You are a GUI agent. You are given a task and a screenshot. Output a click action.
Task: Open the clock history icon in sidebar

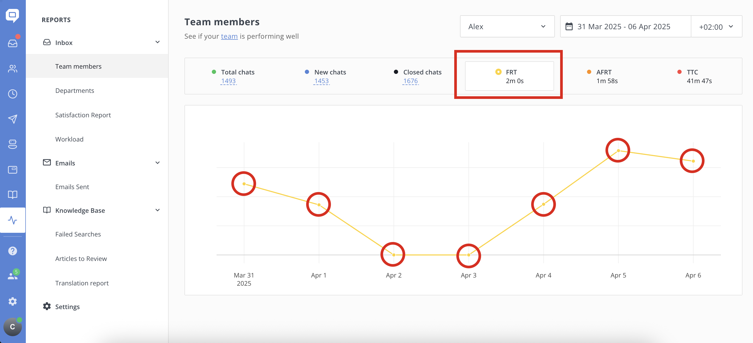click(x=13, y=94)
